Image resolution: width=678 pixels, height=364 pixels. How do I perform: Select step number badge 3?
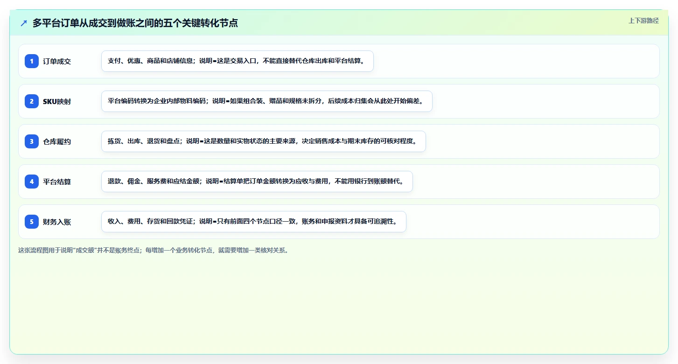(32, 141)
